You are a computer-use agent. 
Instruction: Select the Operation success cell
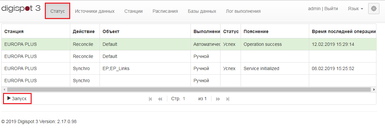click(275, 45)
